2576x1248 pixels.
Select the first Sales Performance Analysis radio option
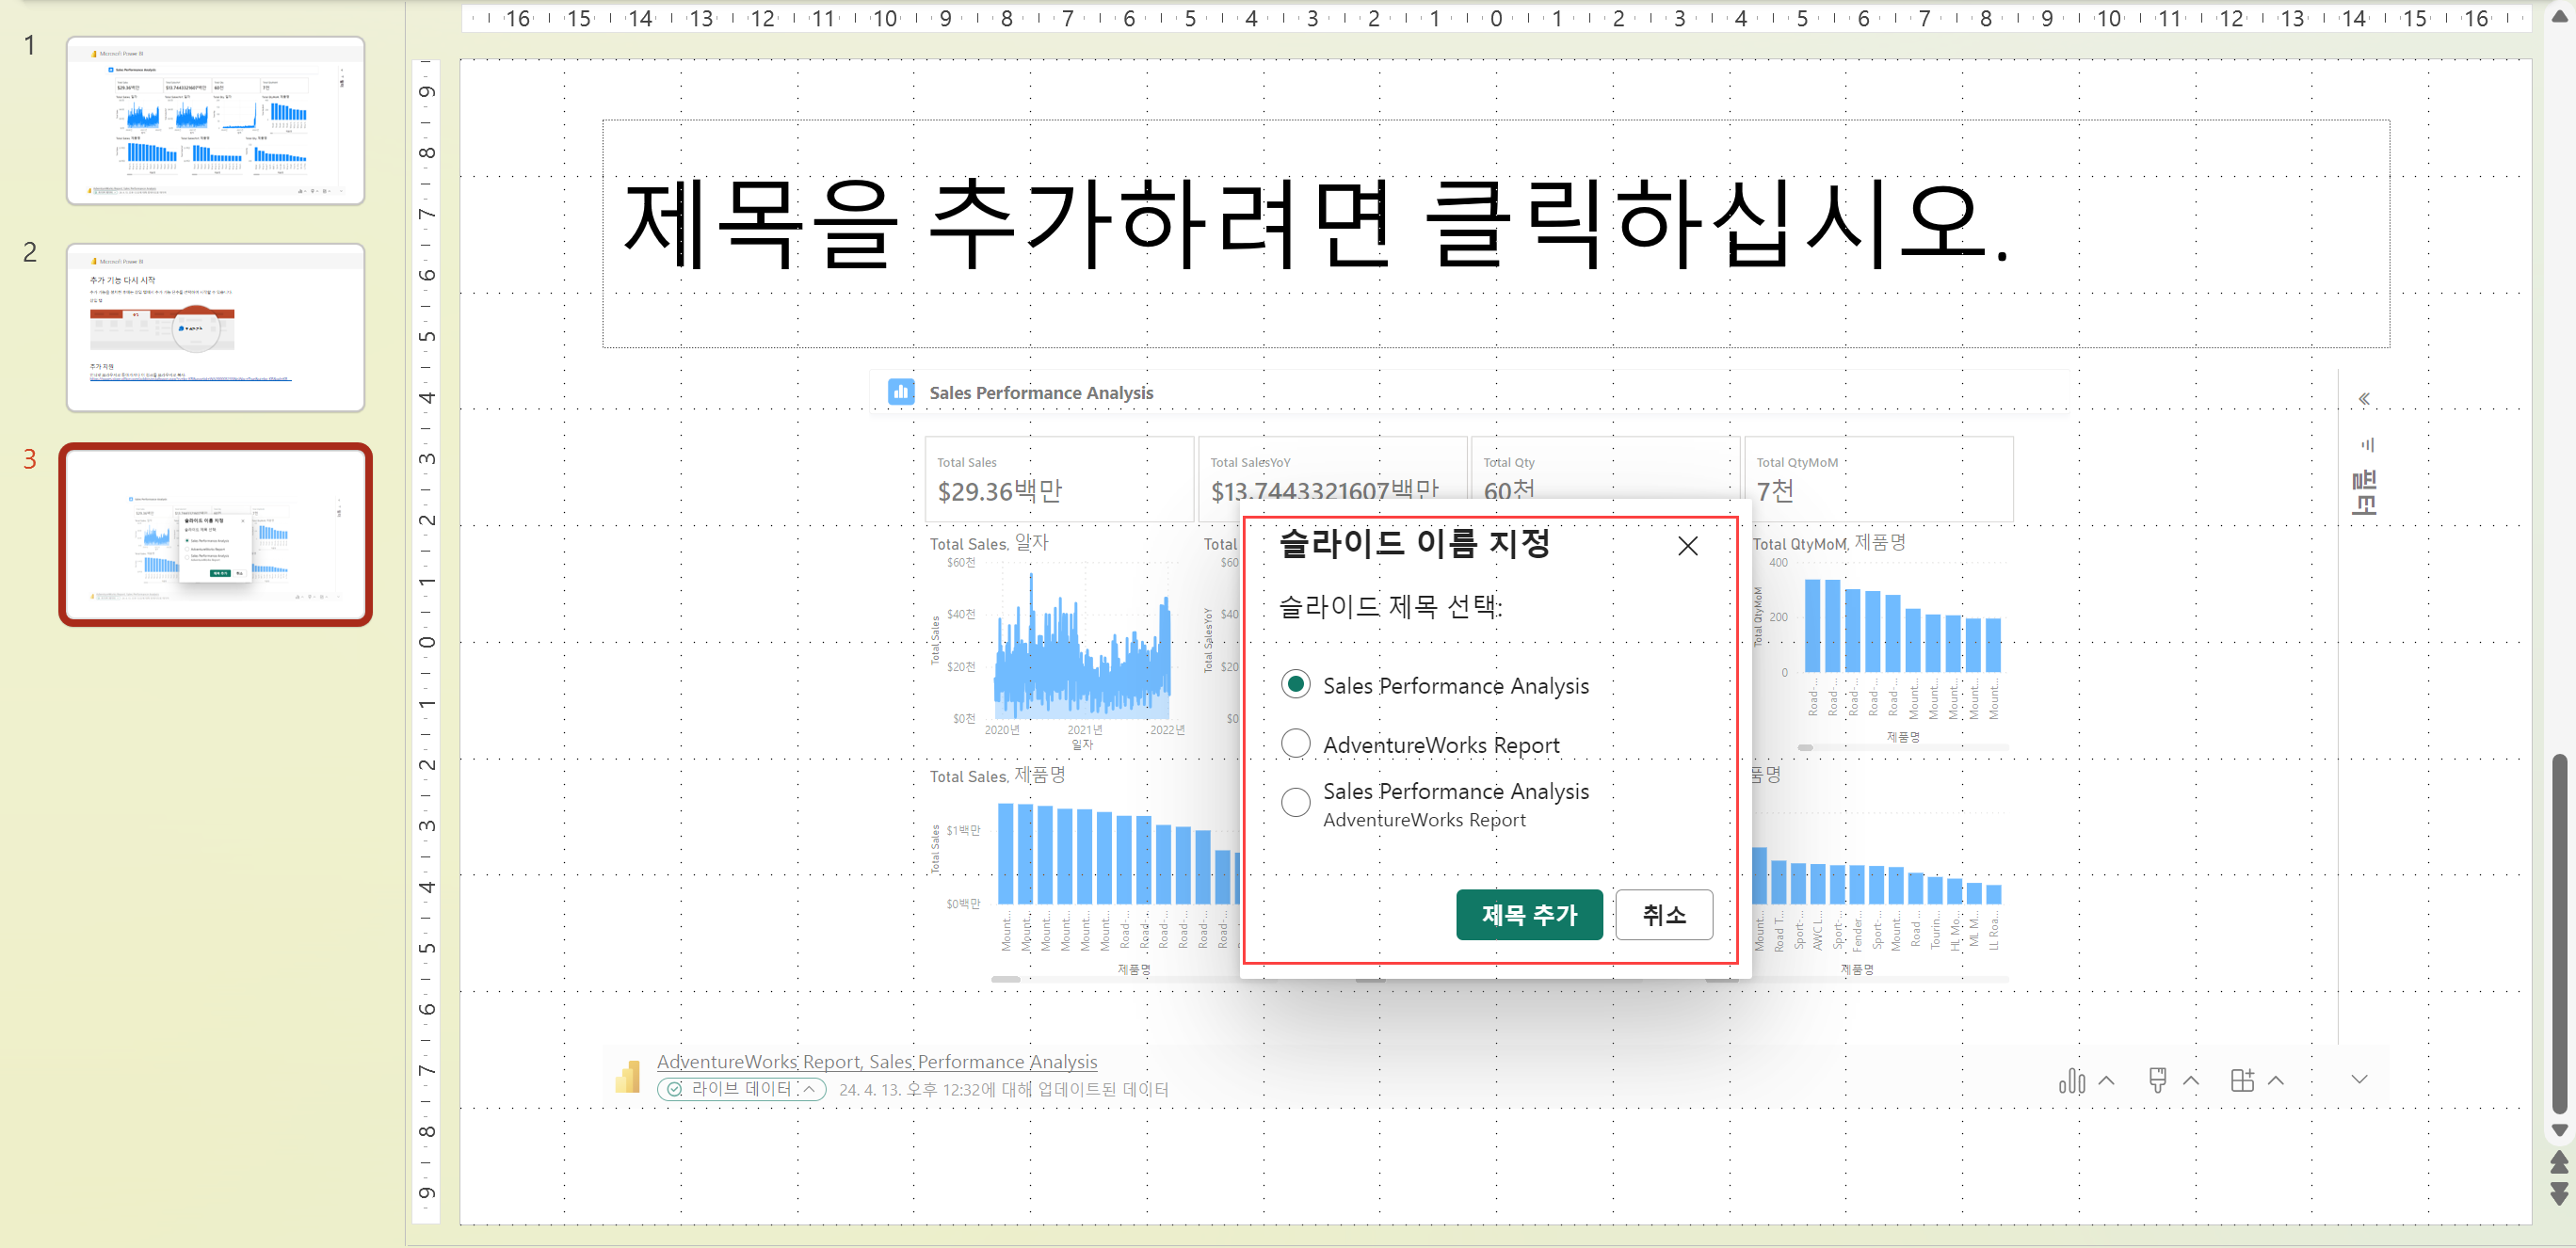1295,685
